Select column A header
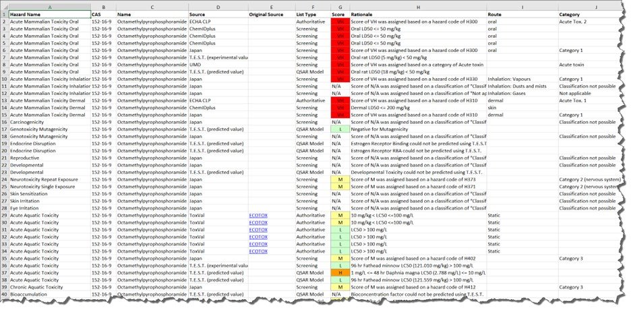The height and width of the screenshot is (310, 631). click(50, 7)
